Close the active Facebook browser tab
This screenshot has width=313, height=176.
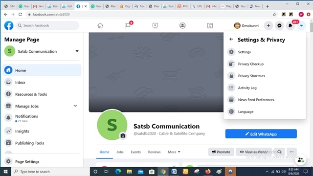point(86,6)
